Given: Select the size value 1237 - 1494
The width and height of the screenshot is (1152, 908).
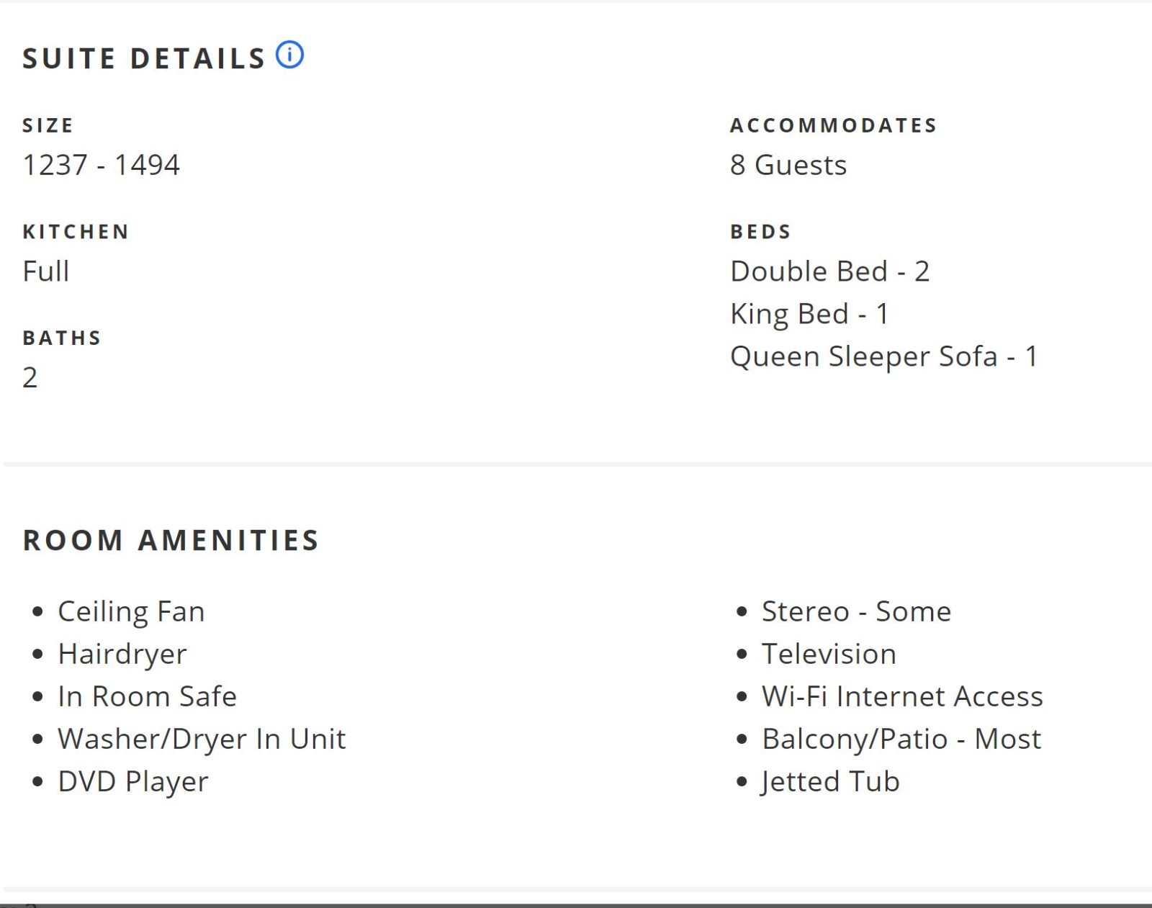Looking at the screenshot, I should 101,165.
